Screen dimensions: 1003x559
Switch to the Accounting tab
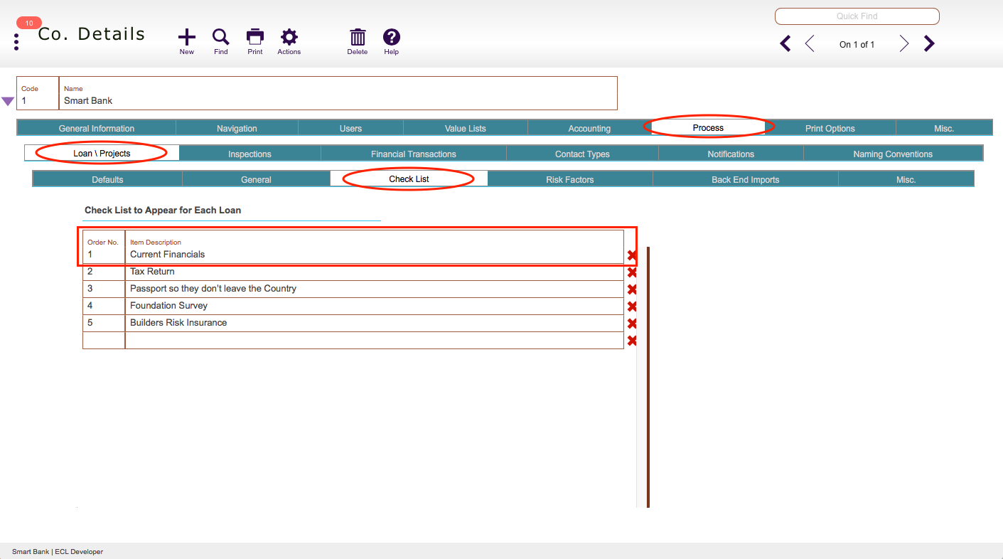pyautogui.click(x=589, y=128)
